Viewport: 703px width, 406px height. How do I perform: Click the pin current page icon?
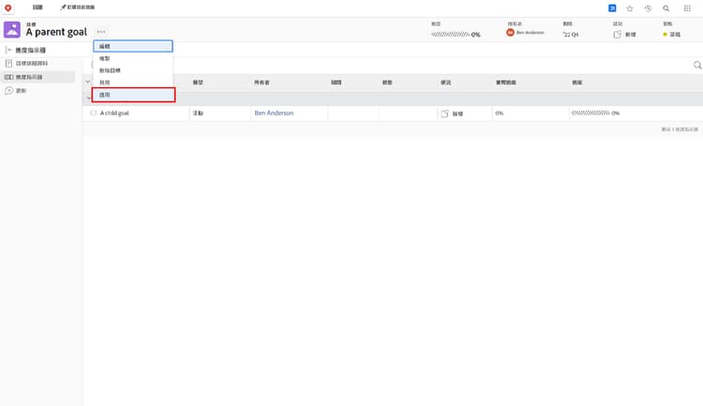pos(63,8)
